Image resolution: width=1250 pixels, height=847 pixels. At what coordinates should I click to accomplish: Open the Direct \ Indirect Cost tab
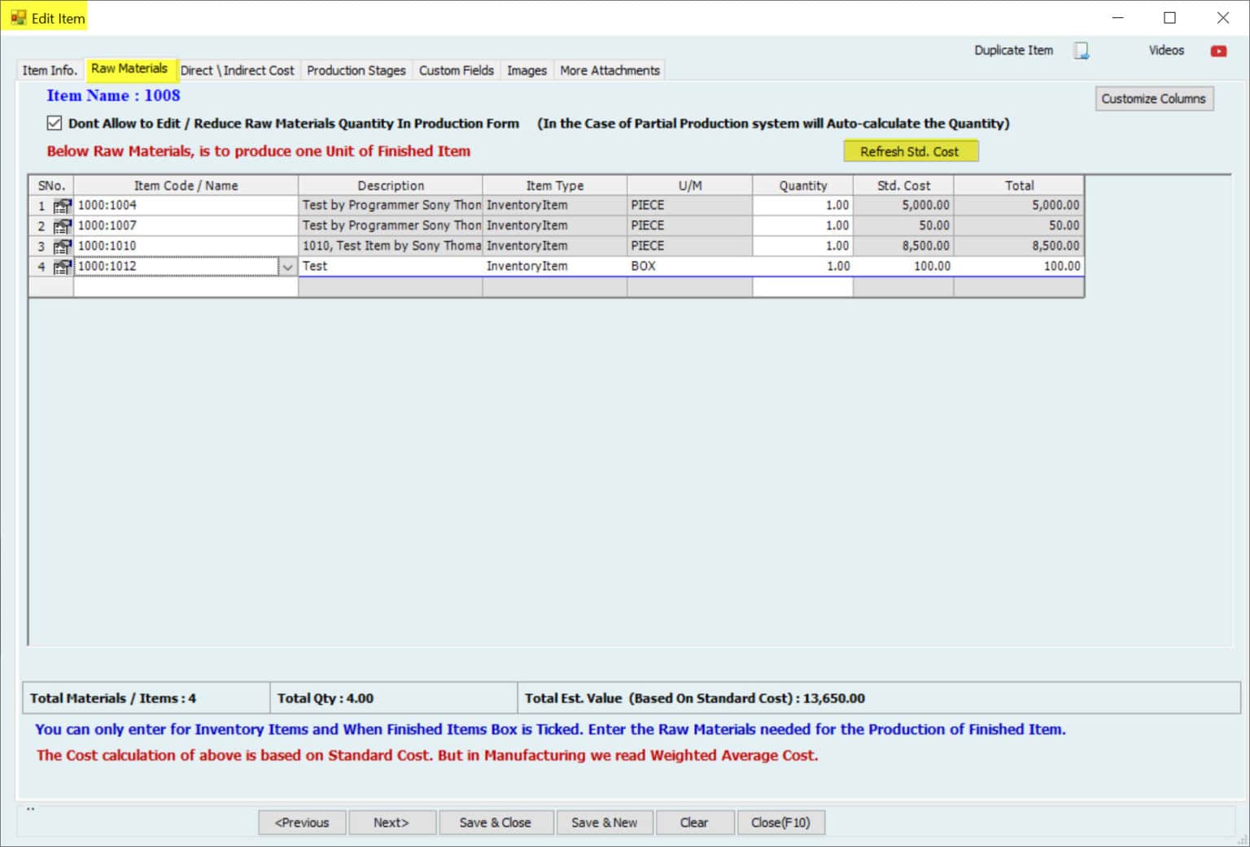pos(237,71)
